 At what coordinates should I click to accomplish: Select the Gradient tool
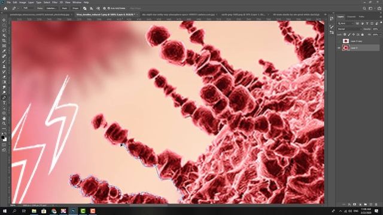[4, 82]
